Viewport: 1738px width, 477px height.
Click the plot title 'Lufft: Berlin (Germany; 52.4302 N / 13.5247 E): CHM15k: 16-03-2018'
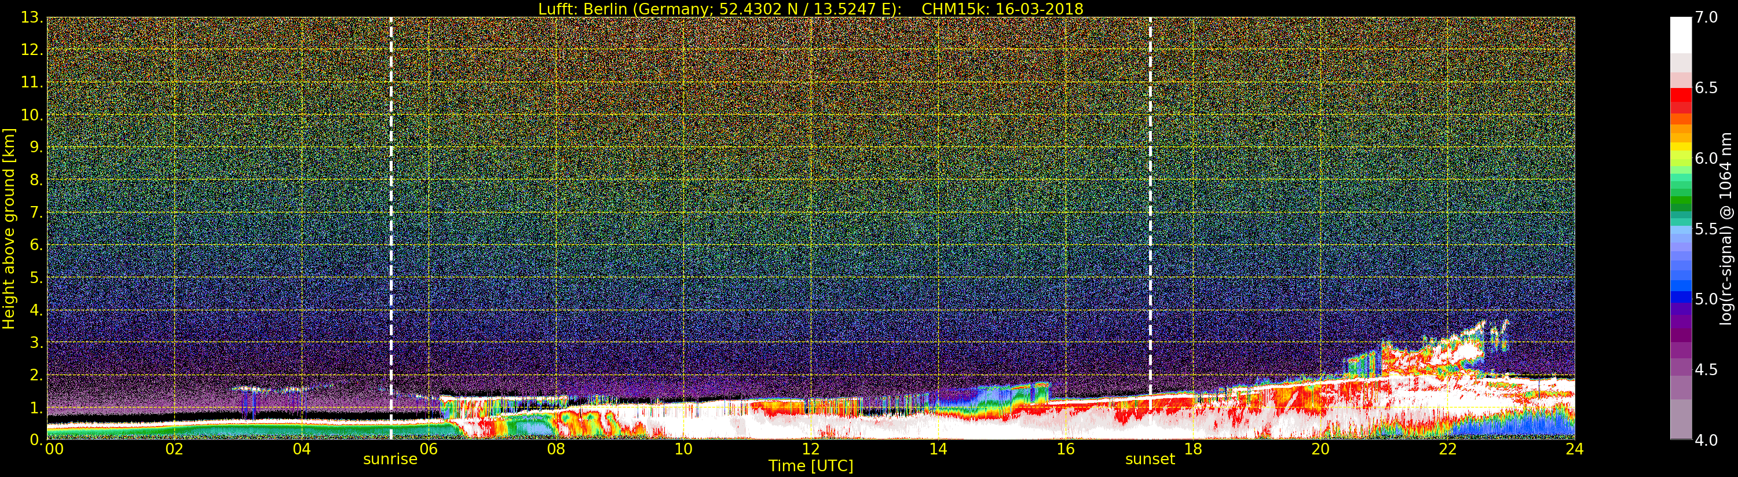click(x=810, y=9)
